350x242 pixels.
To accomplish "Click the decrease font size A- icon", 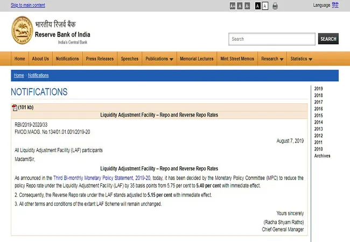I will pyautogui.click(x=247, y=6).
